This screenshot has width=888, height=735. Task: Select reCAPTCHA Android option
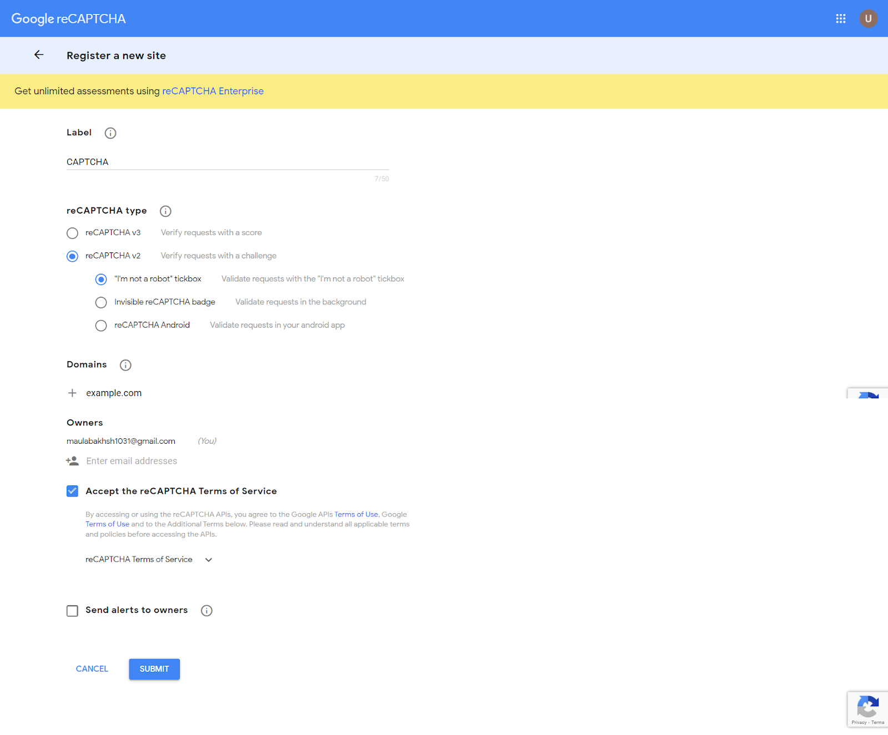tap(101, 326)
